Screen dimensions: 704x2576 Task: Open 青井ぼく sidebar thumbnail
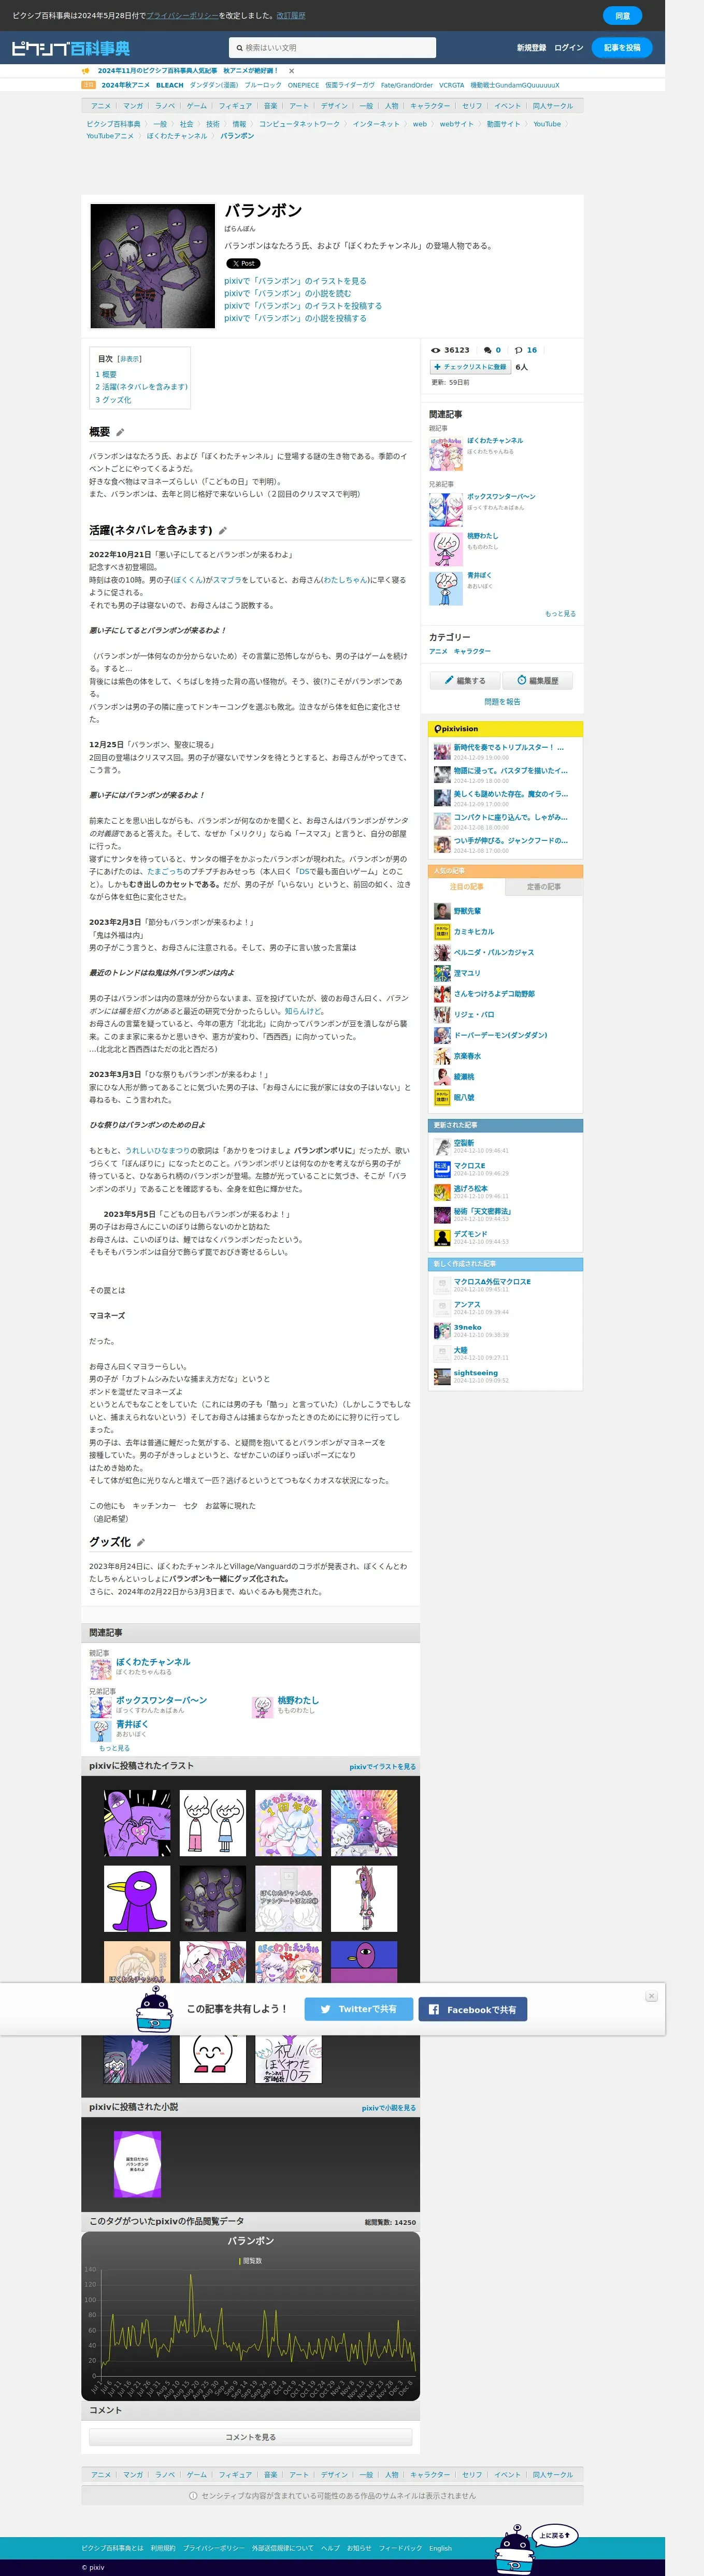tap(446, 588)
